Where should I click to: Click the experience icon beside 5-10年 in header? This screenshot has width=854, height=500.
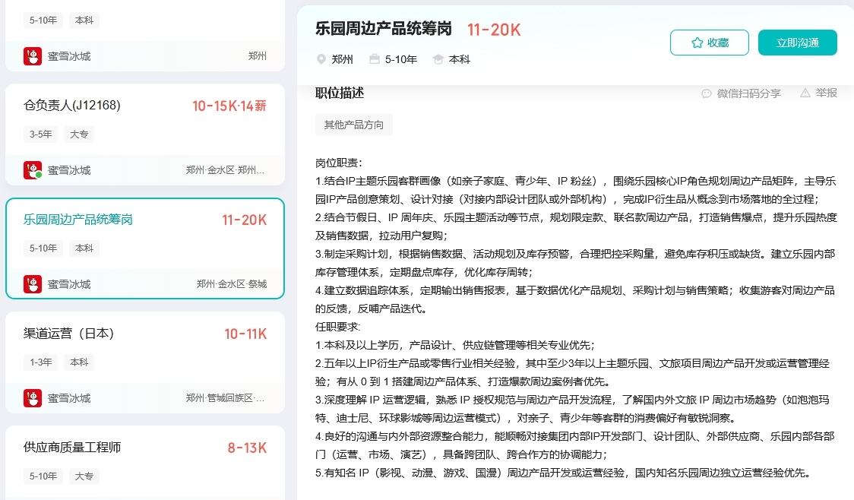click(x=375, y=59)
